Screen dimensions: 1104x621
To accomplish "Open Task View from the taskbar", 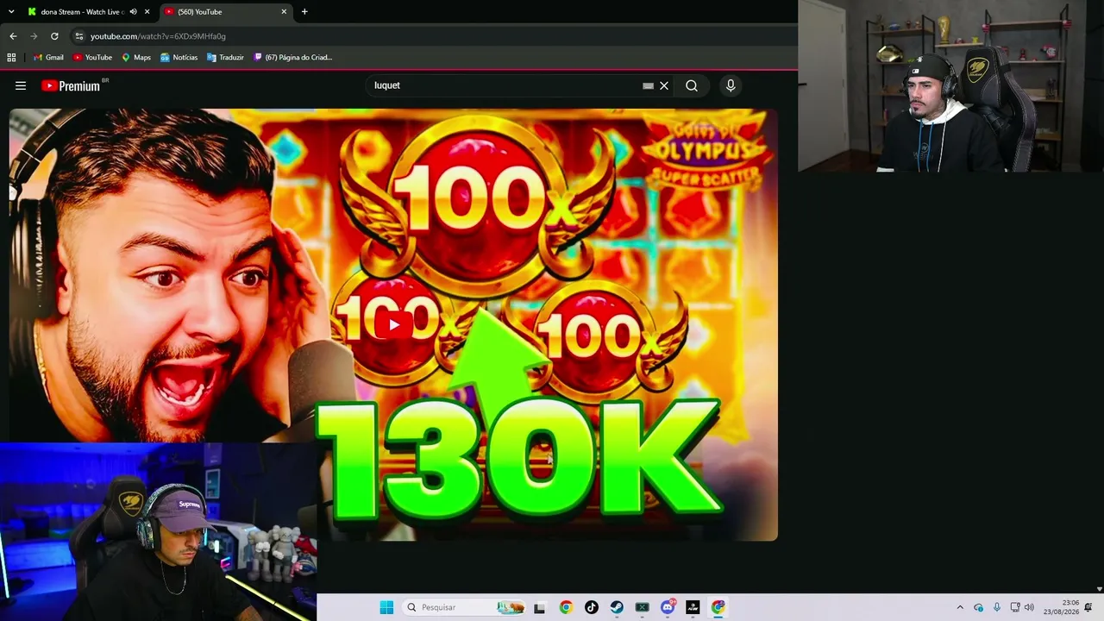I will [540, 607].
